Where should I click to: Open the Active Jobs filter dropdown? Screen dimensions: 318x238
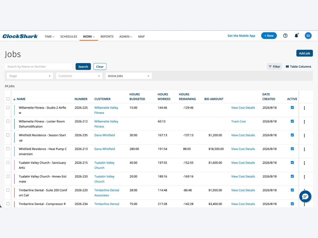pyautogui.click(x=129, y=76)
